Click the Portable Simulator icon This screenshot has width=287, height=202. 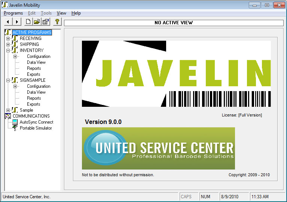15,128
